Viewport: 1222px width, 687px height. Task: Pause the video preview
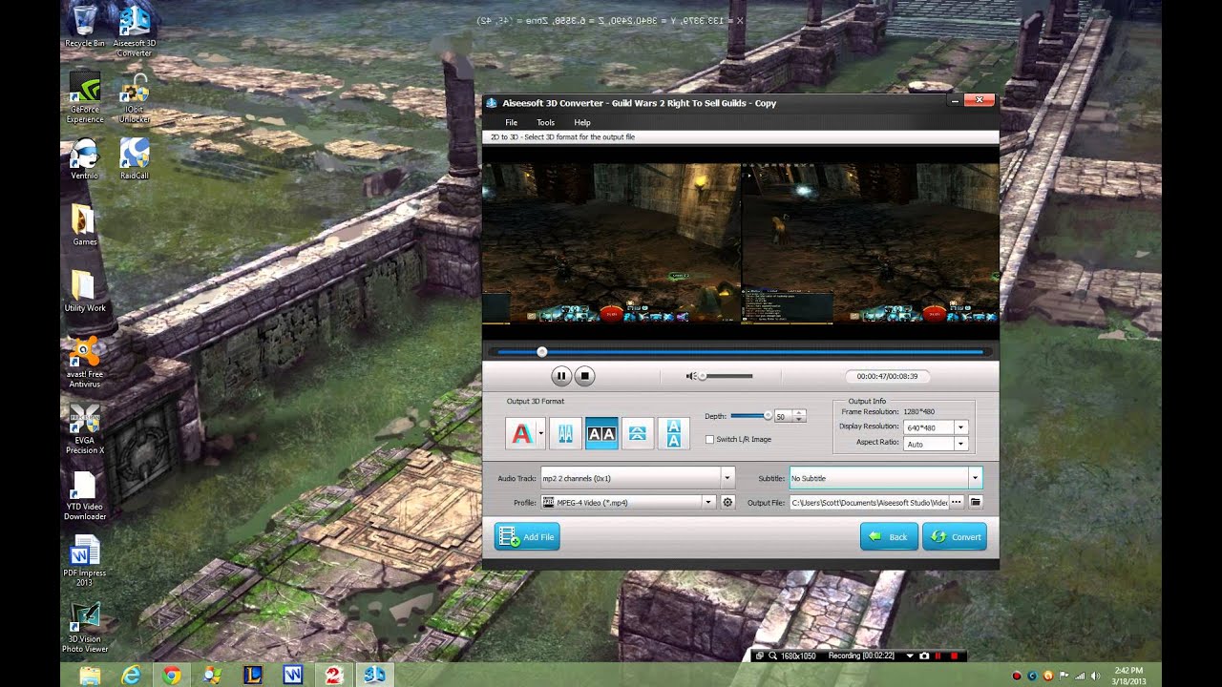pyautogui.click(x=560, y=376)
